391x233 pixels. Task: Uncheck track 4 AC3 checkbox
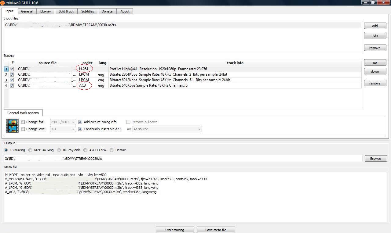tap(12, 85)
